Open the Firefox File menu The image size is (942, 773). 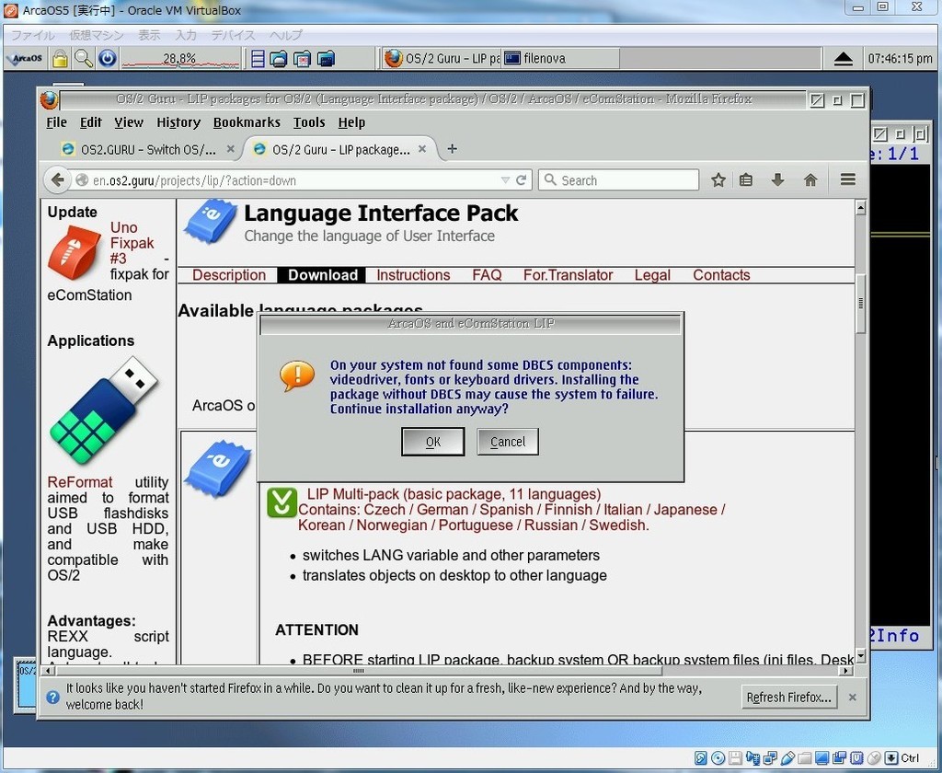tap(56, 122)
